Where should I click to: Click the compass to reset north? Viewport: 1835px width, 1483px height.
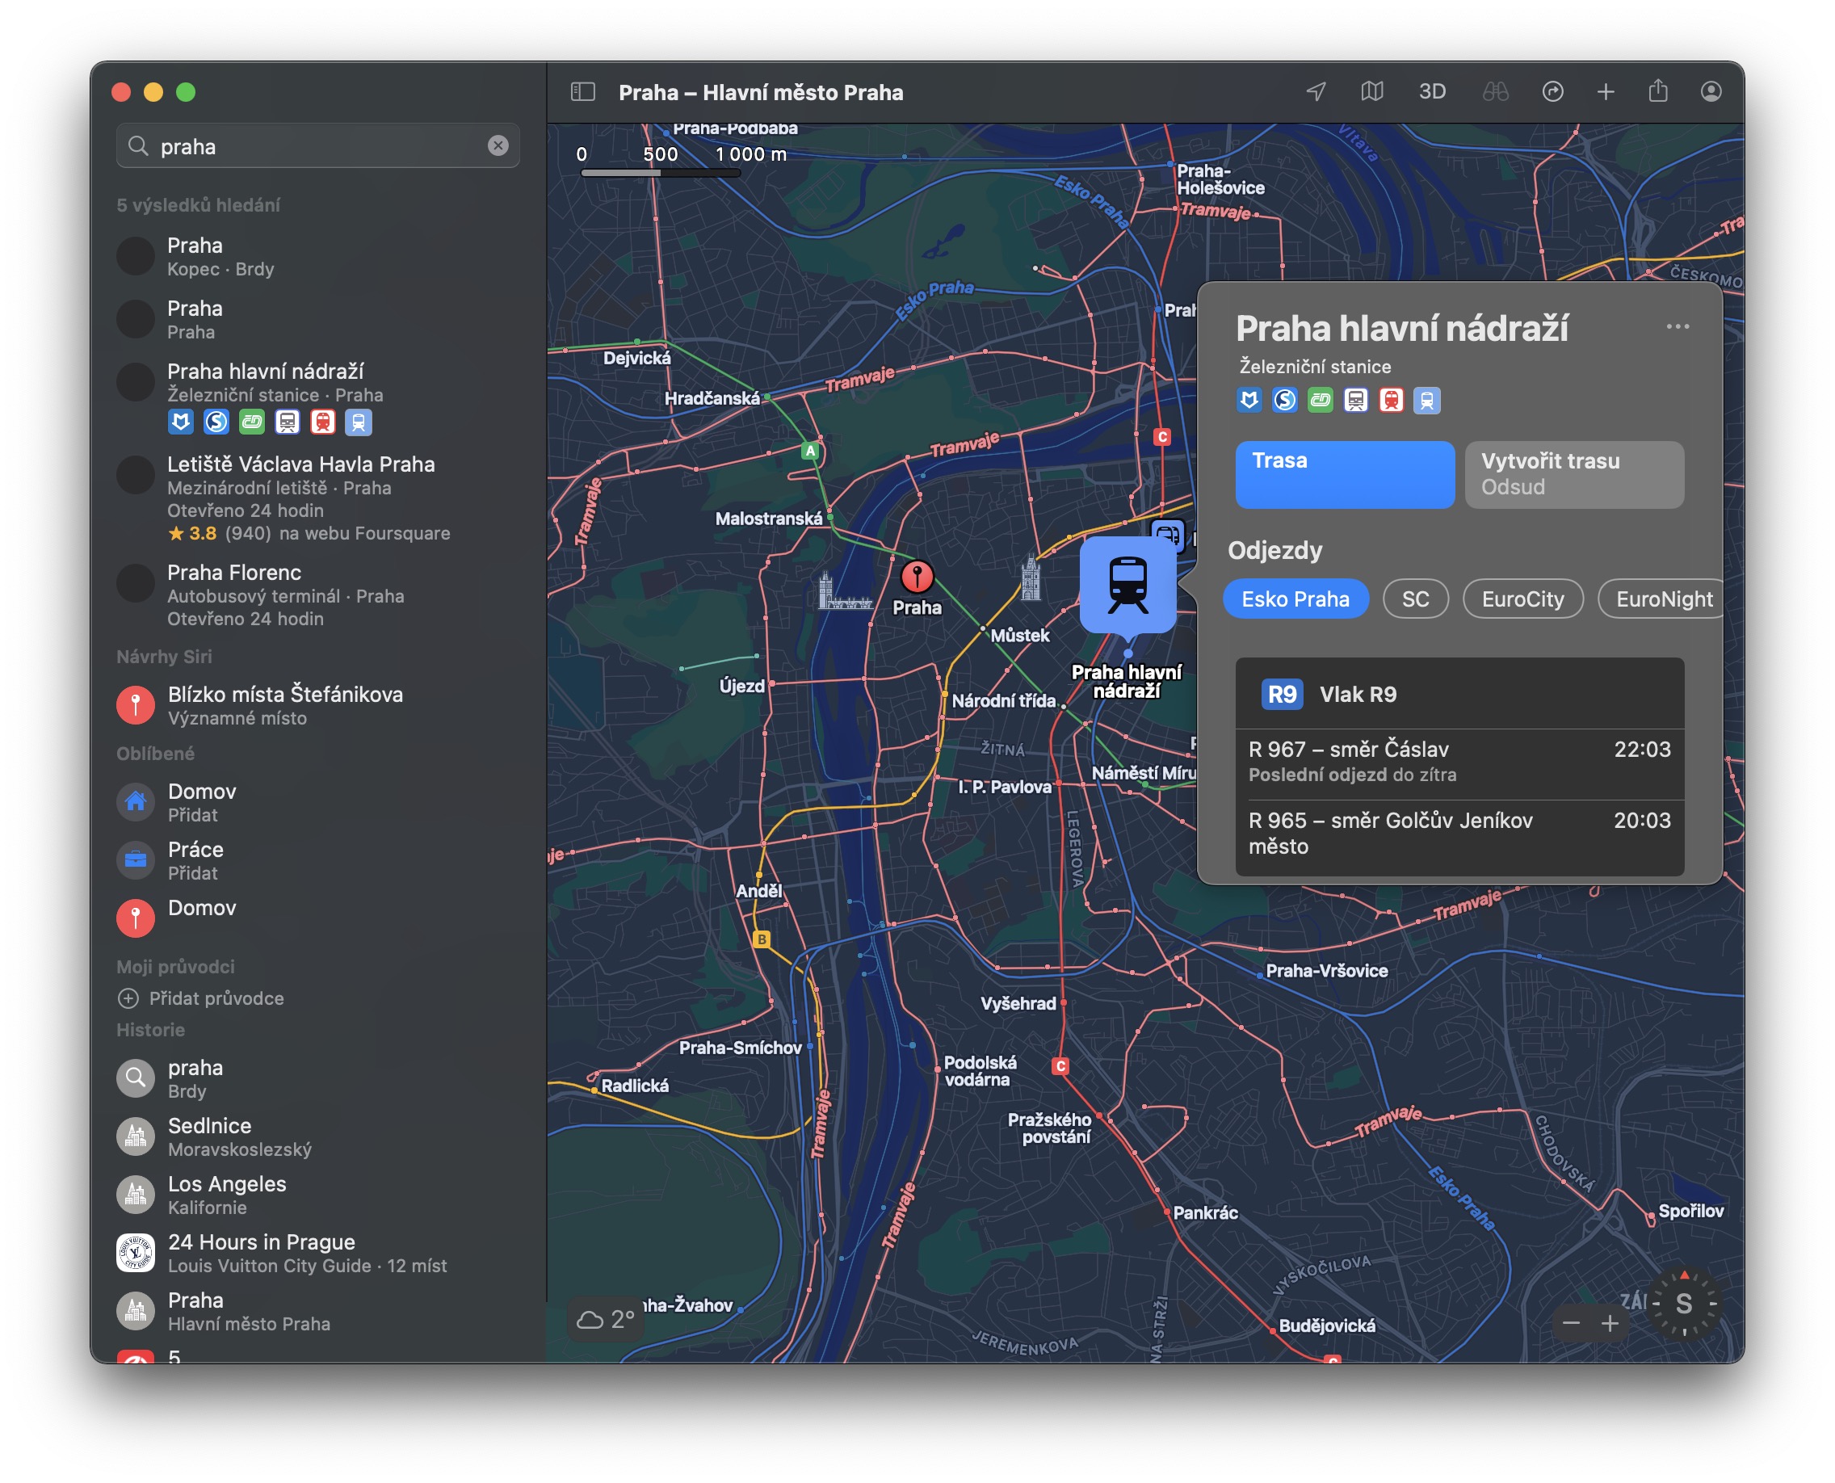coord(1684,1304)
